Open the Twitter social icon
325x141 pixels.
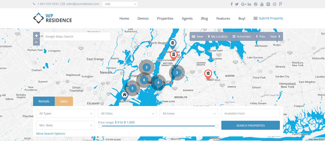click(237, 4)
